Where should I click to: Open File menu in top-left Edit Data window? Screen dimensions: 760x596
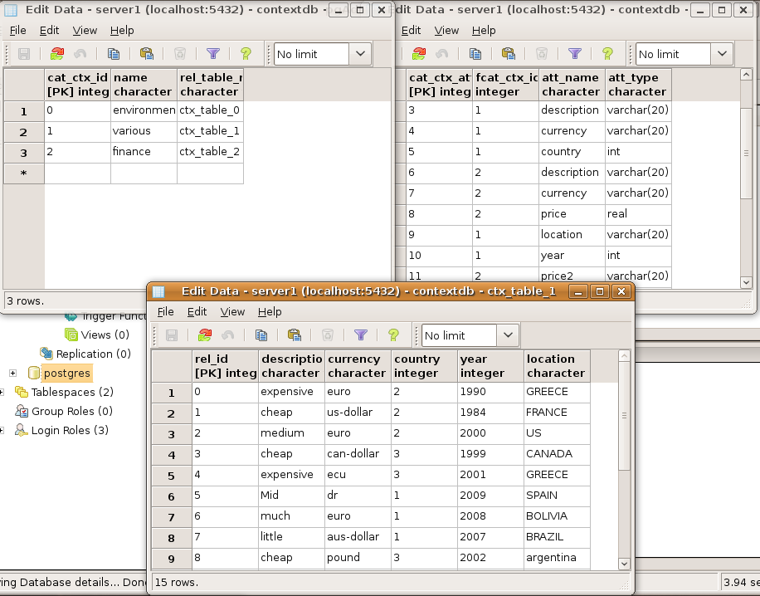click(18, 31)
